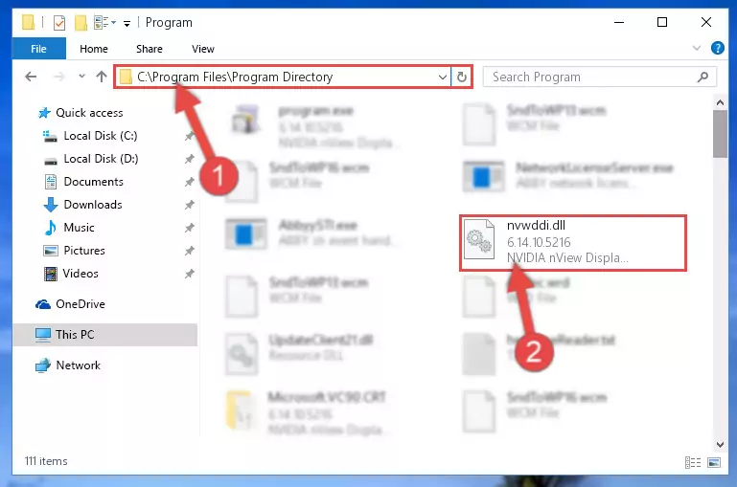The image size is (737, 487).
Task: Select the nvwddi.dll file
Action: click(x=573, y=243)
